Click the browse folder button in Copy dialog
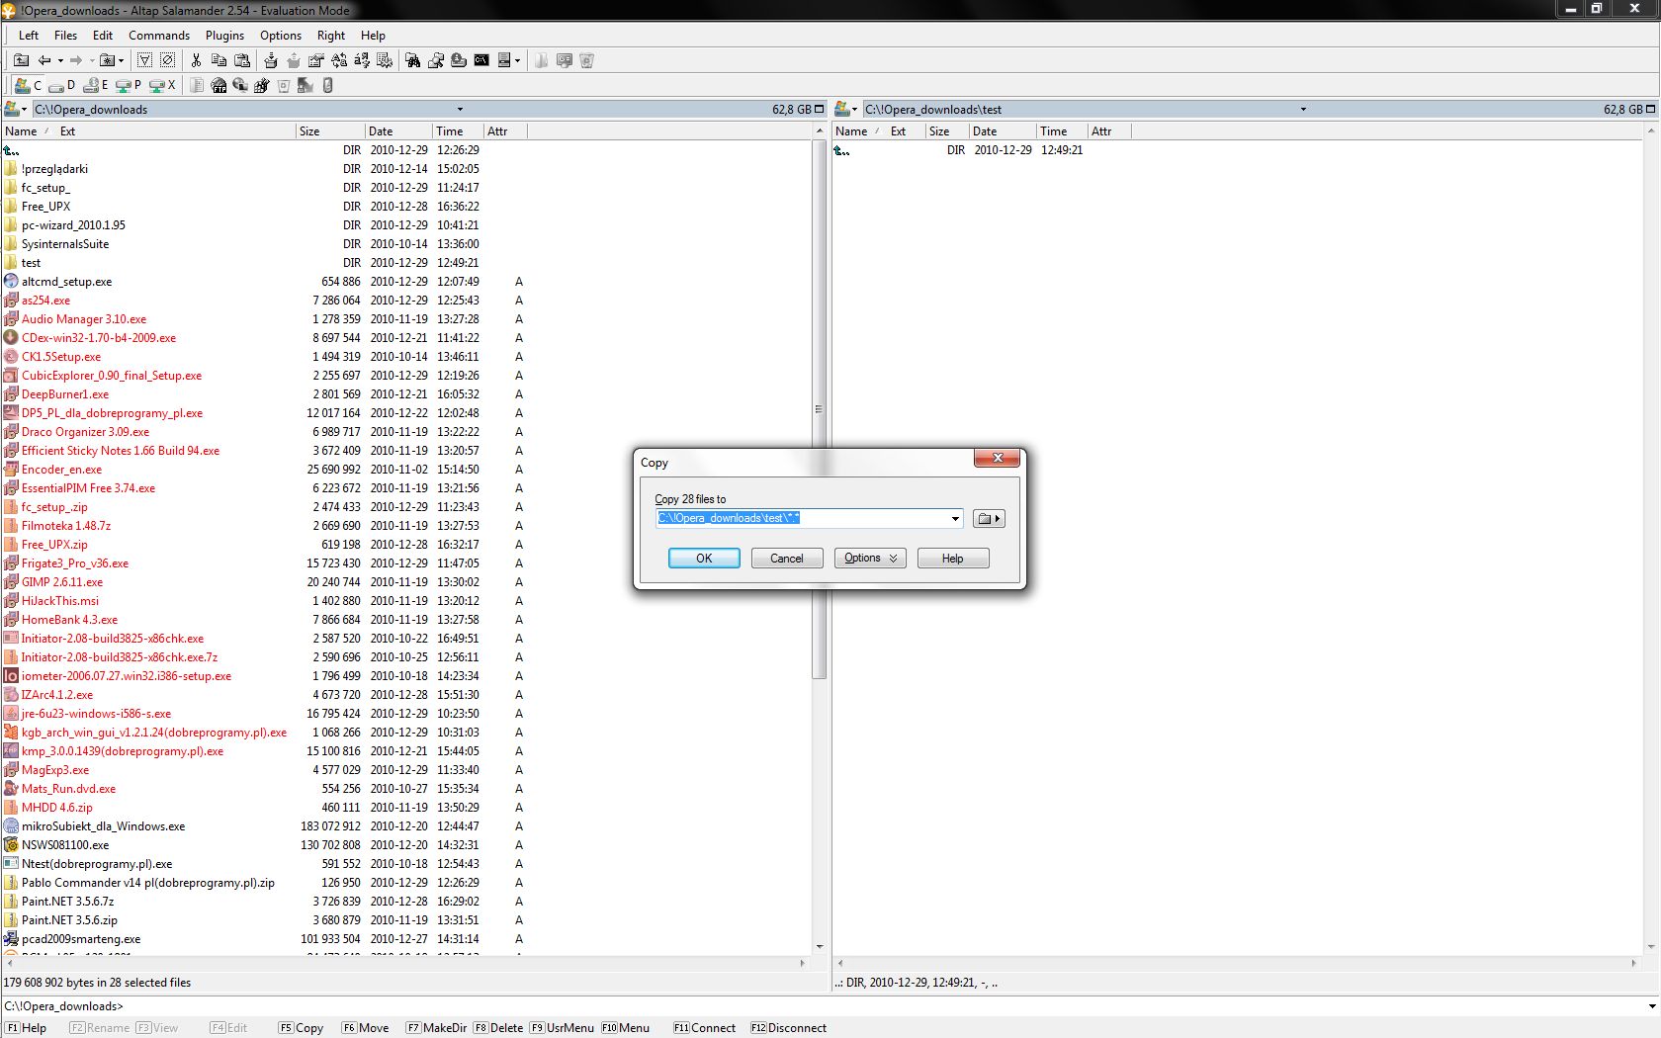This screenshot has height=1038, width=1661. point(989,518)
